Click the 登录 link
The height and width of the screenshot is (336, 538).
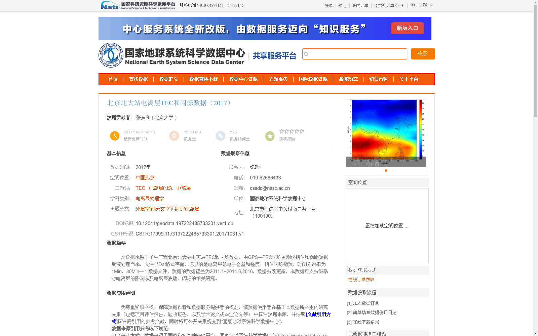point(329,6)
